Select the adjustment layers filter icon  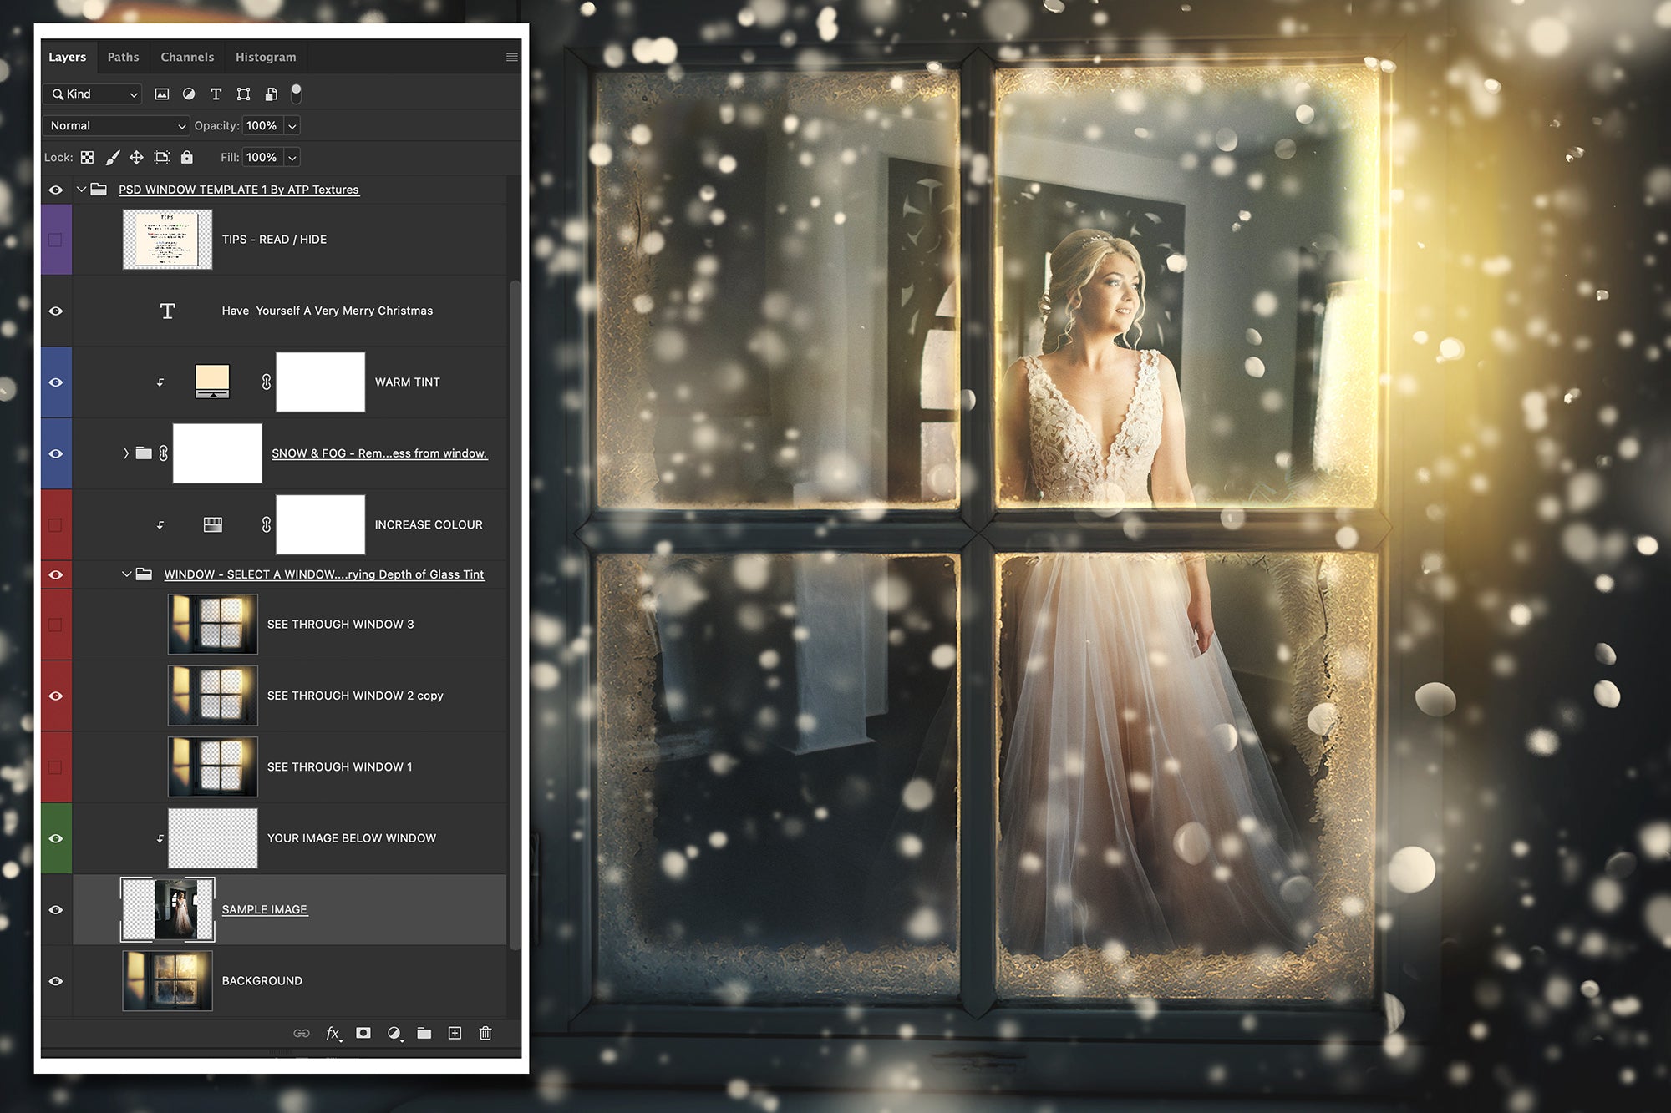pyautogui.click(x=188, y=94)
